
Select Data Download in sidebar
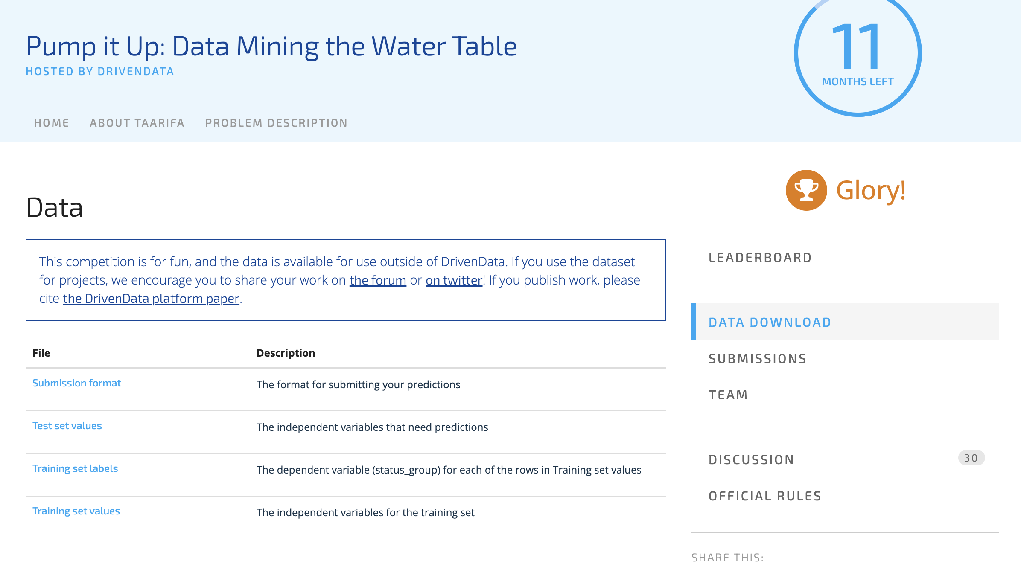pos(770,323)
